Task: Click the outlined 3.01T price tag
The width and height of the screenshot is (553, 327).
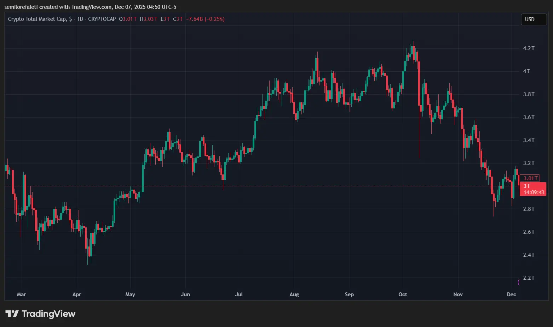Action: coord(530,178)
